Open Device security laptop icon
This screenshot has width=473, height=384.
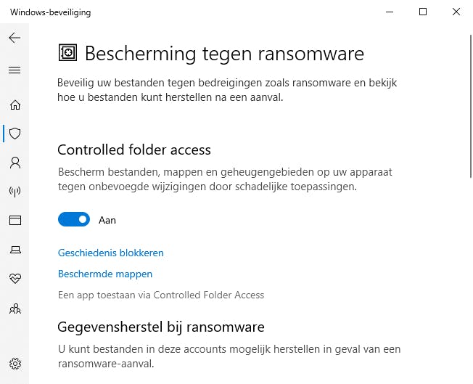pos(15,250)
